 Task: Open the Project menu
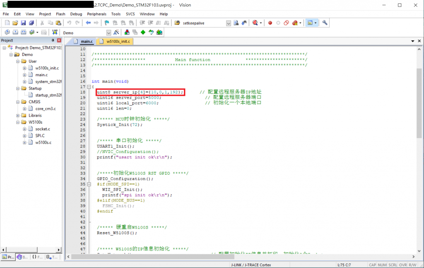[45, 14]
